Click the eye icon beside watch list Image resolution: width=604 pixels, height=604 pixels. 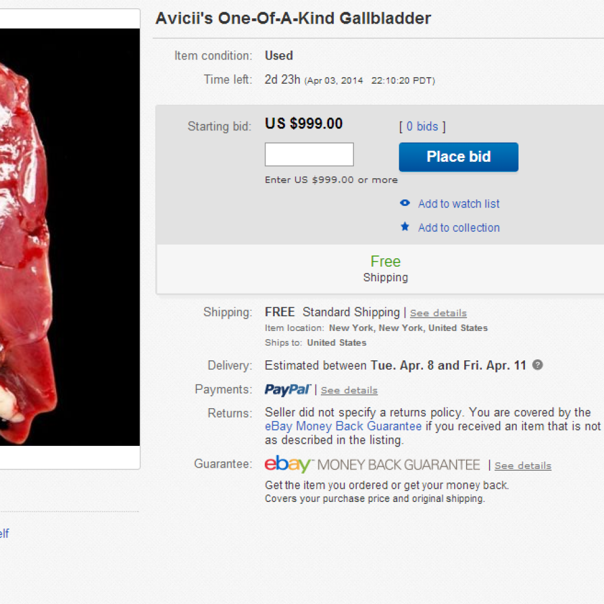(x=405, y=203)
